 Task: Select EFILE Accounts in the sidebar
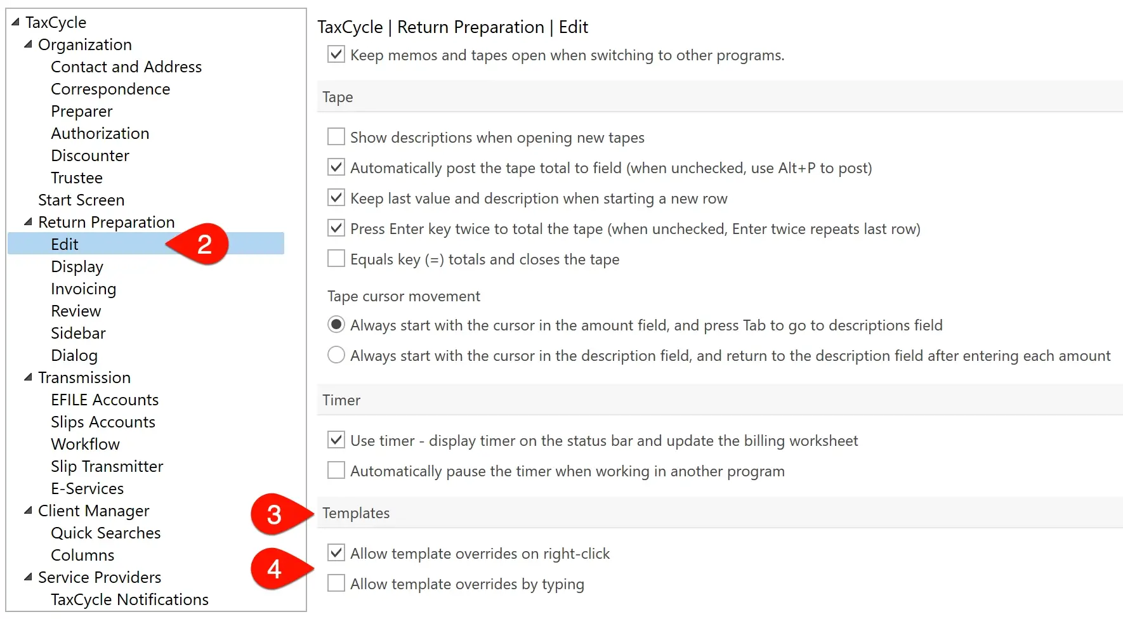pyautogui.click(x=105, y=400)
